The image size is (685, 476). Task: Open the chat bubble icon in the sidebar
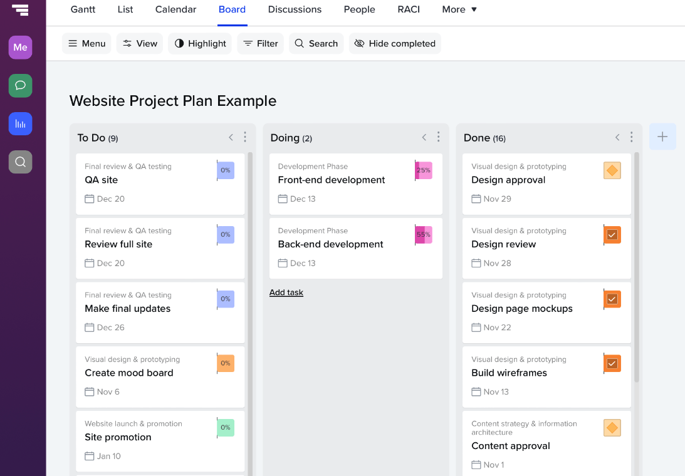click(20, 85)
